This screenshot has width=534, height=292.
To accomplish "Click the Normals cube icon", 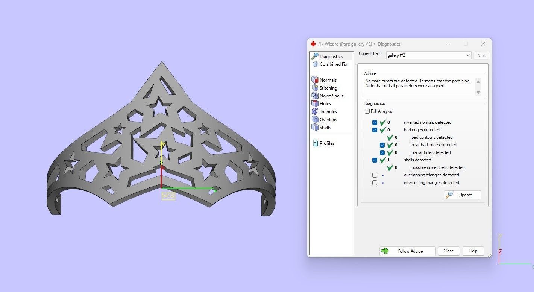I will (315, 80).
